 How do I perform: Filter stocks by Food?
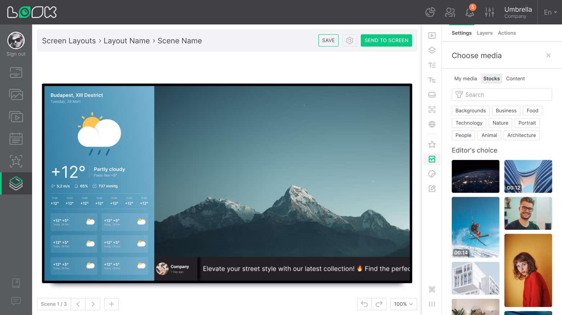[x=532, y=111]
